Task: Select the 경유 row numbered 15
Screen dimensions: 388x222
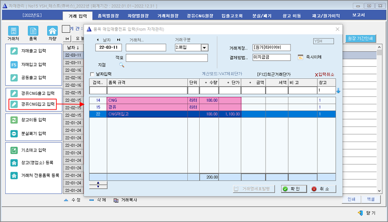Action: point(212,107)
